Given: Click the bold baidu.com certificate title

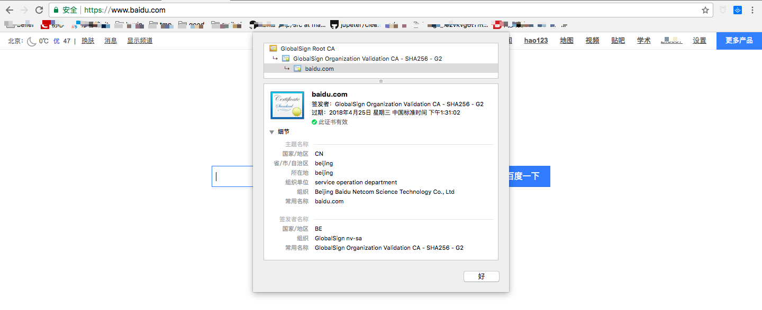Looking at the screenshot, I should (x=330, y=95).
